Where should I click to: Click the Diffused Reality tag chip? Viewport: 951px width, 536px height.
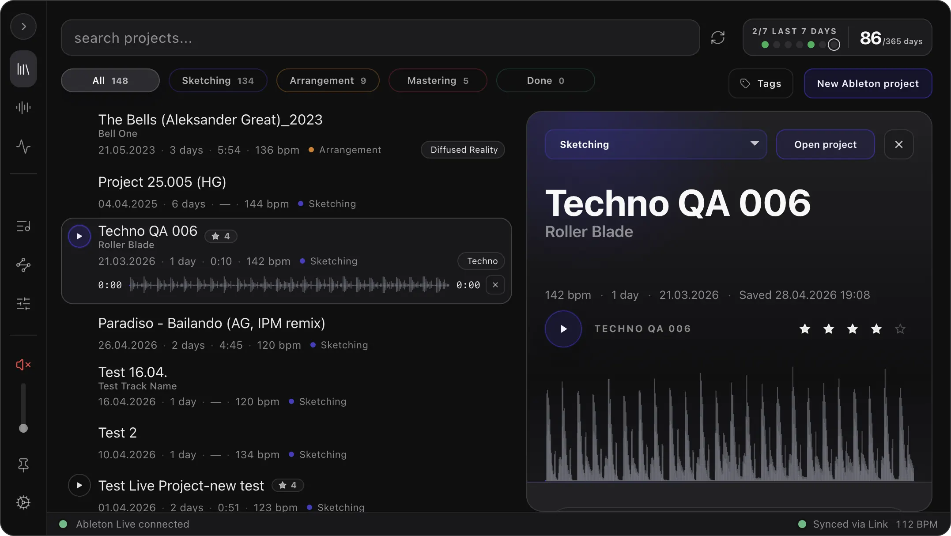click(x=463, y=150)
